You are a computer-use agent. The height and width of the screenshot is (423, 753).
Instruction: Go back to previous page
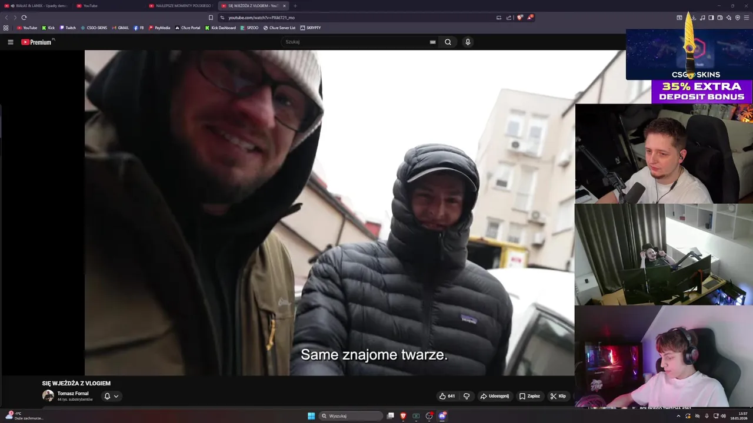tap(6, 18)
